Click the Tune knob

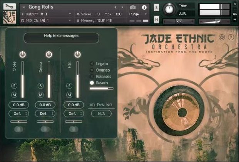169,9
